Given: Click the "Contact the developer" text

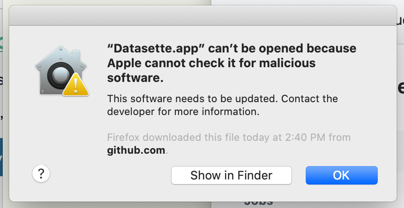Looking at the screenshot, I should coord(222,105).
